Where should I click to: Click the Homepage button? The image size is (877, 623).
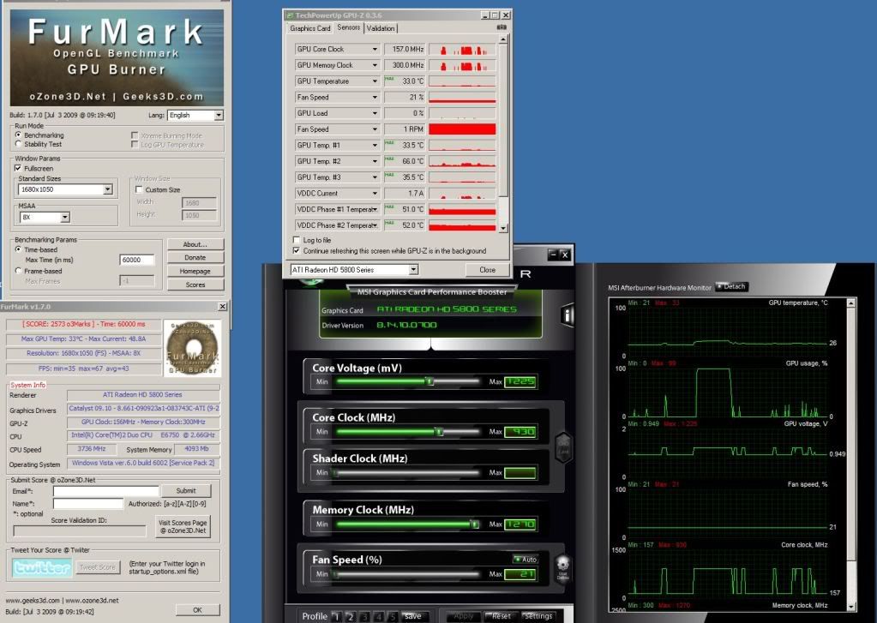click(195, 272)
